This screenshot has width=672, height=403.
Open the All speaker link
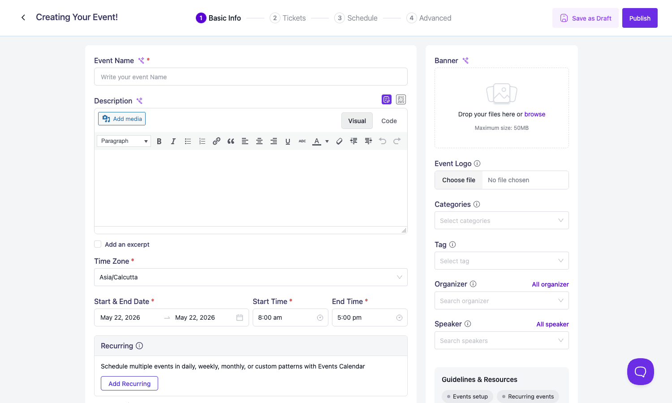coord(552,324)
